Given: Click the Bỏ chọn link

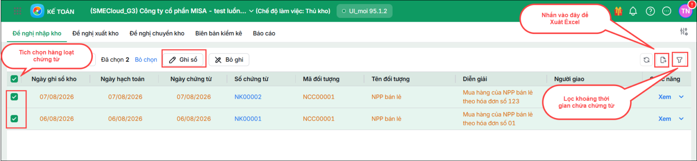Looking at the screenshot, I should coord(146,60).
